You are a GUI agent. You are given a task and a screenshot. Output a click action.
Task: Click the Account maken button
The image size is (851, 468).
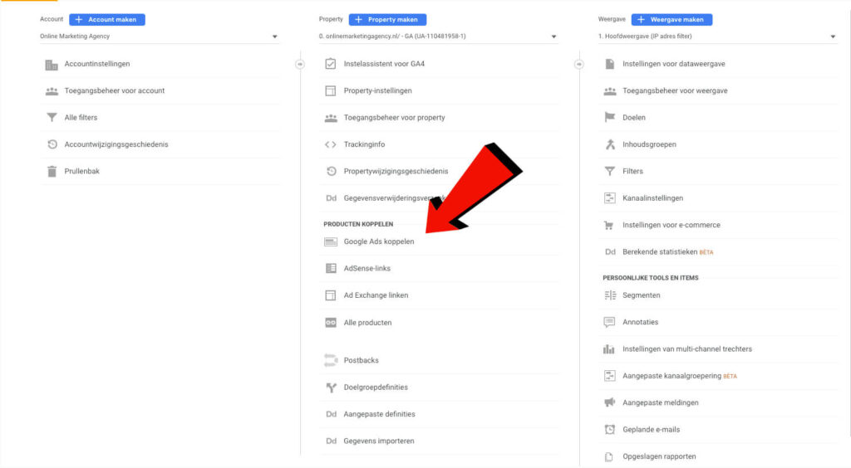tap(107, 20)
